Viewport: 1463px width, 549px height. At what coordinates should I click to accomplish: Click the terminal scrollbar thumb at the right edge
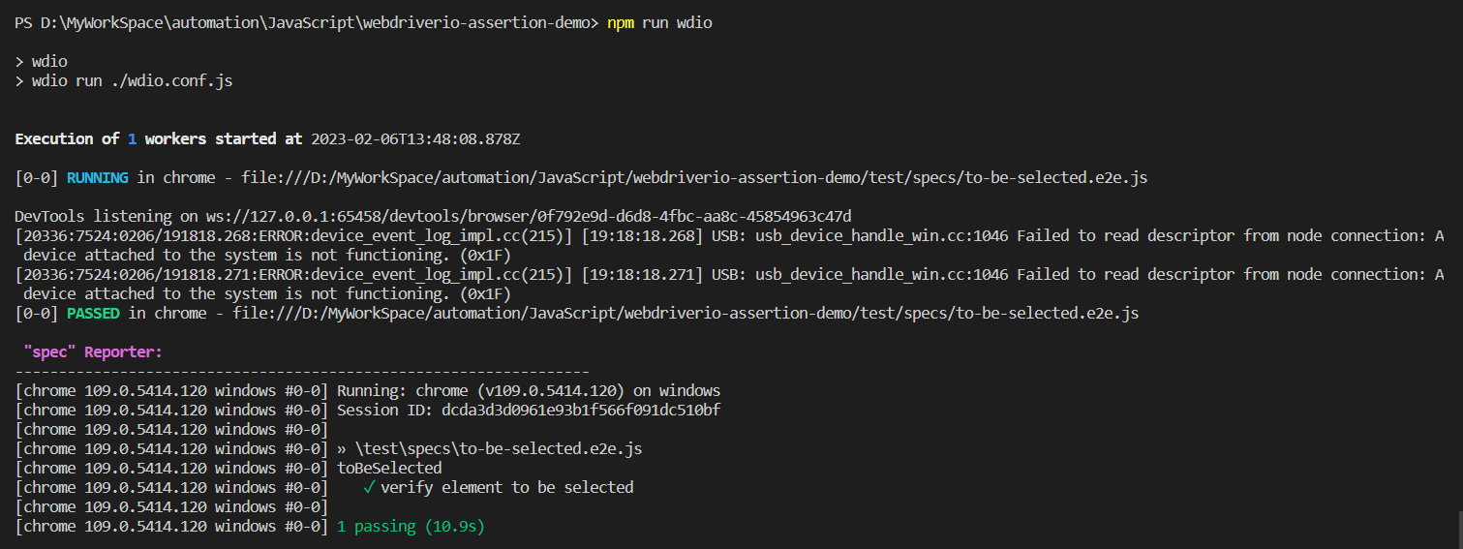(x=1459, y=529)
